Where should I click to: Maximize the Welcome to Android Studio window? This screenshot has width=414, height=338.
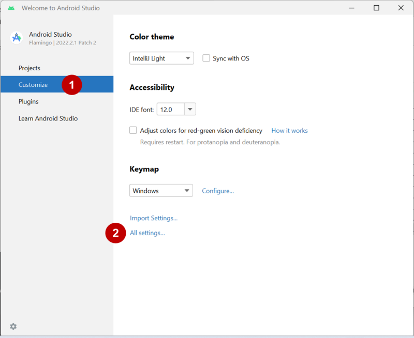[377, 8]
